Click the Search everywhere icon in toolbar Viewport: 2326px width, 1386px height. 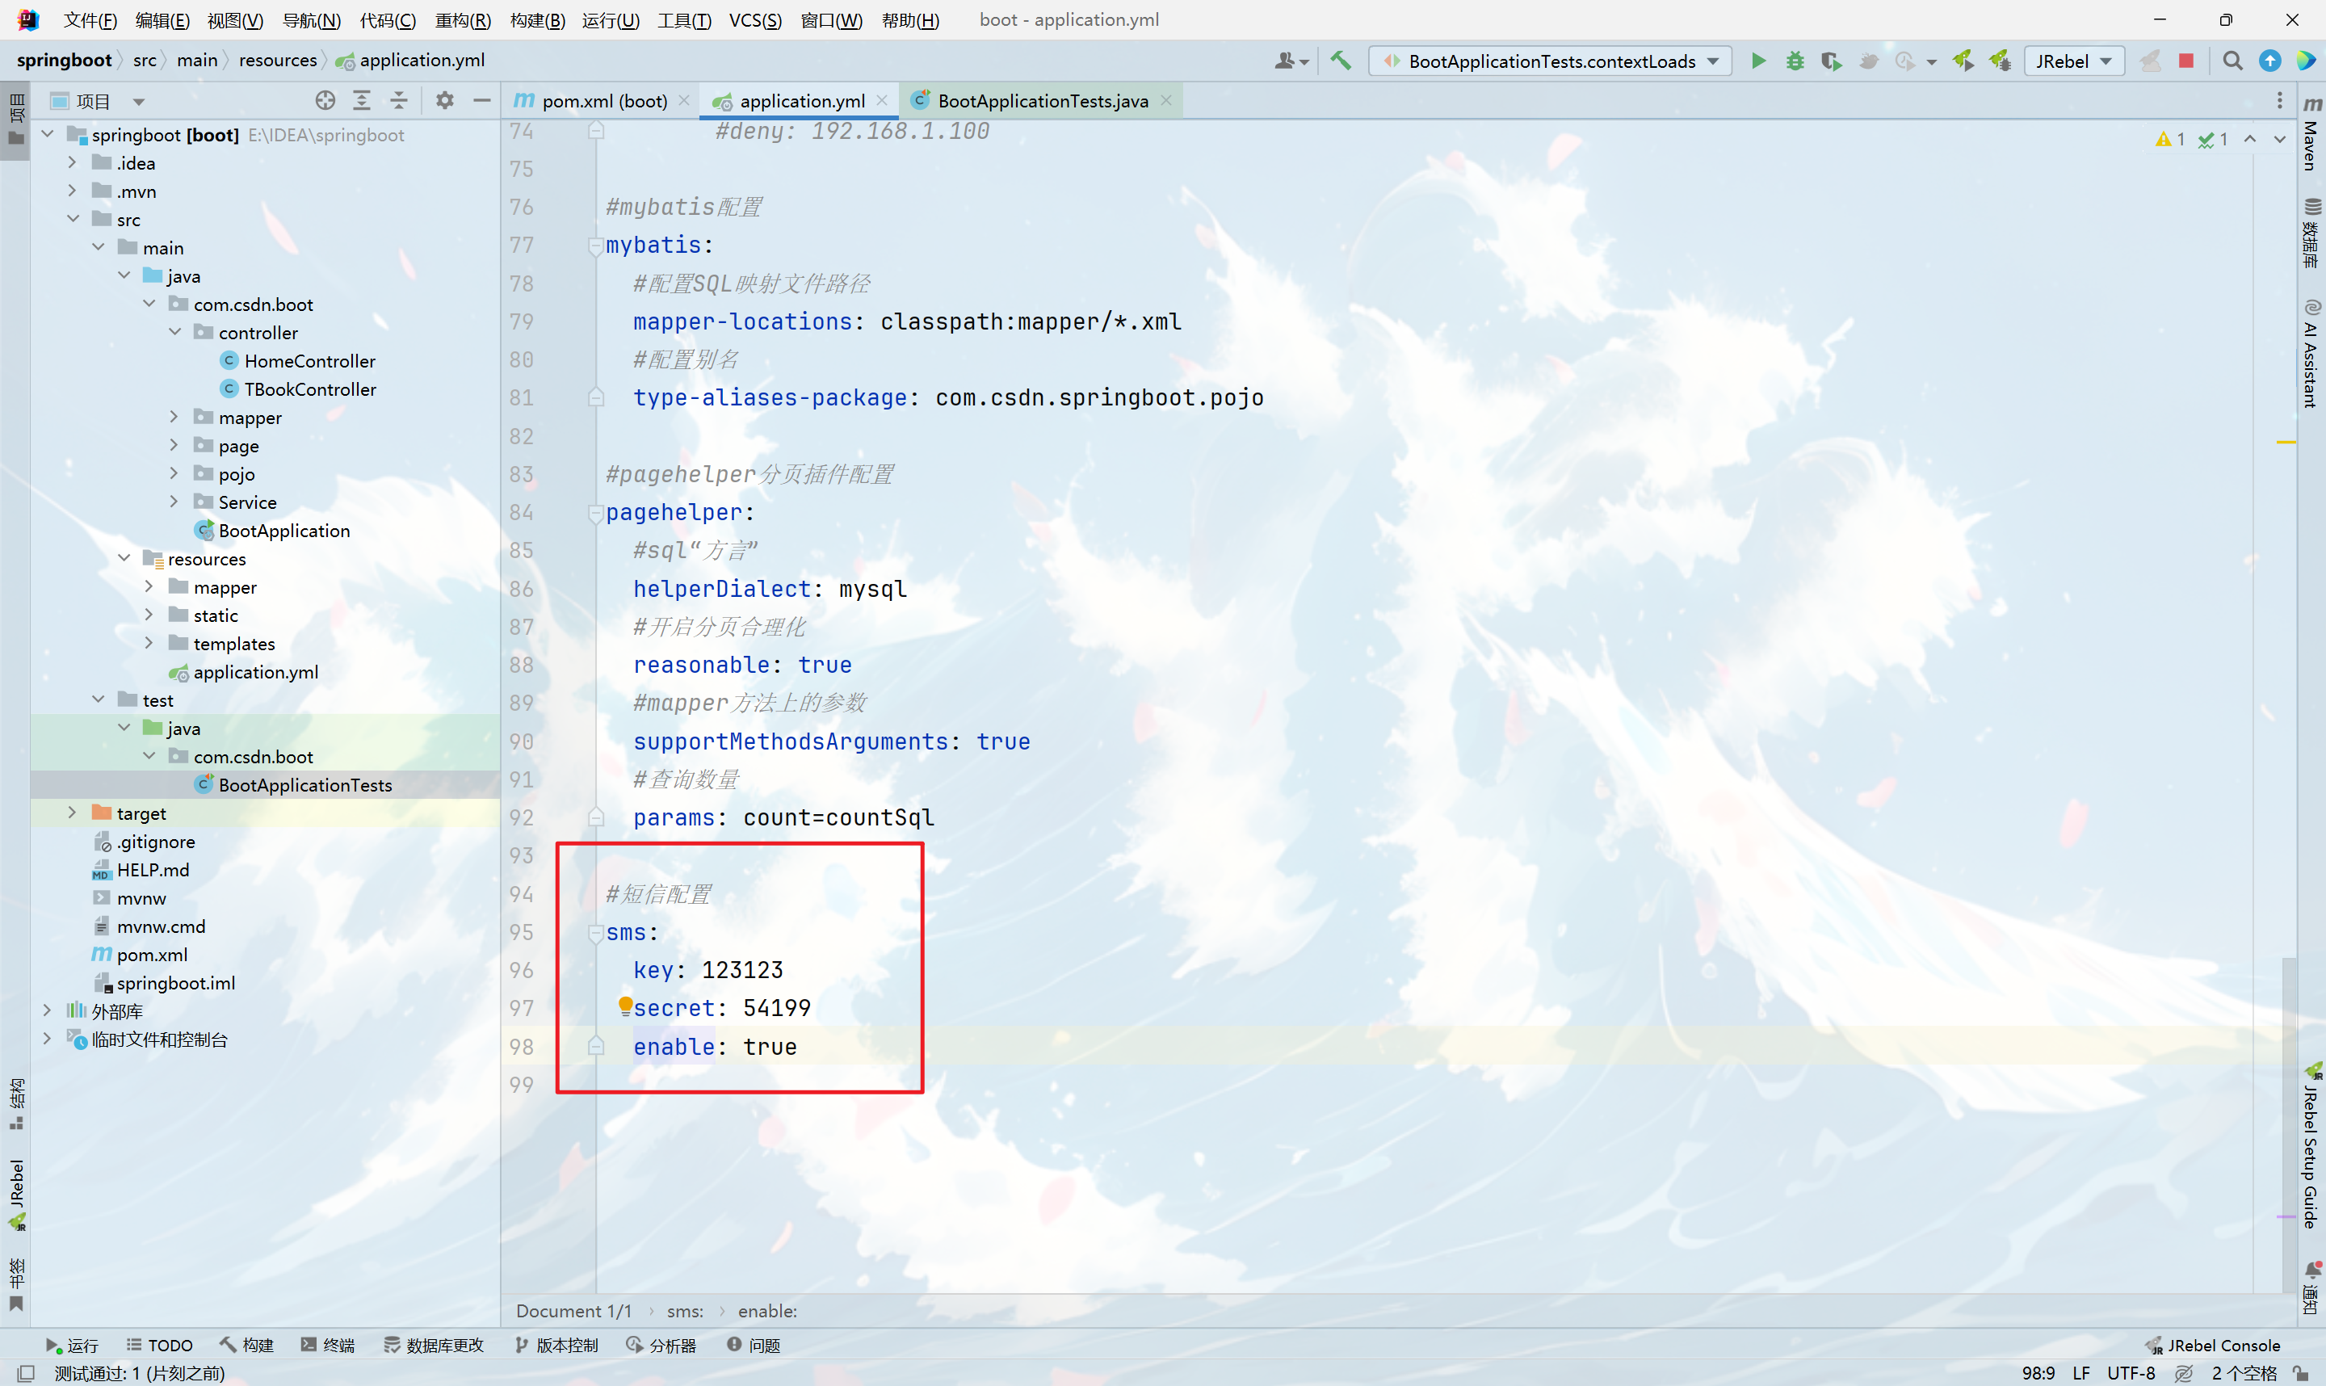[2232, 61]
